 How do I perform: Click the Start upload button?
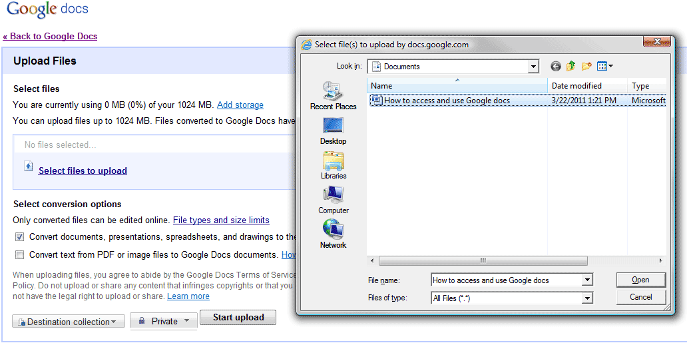[238, 318]
